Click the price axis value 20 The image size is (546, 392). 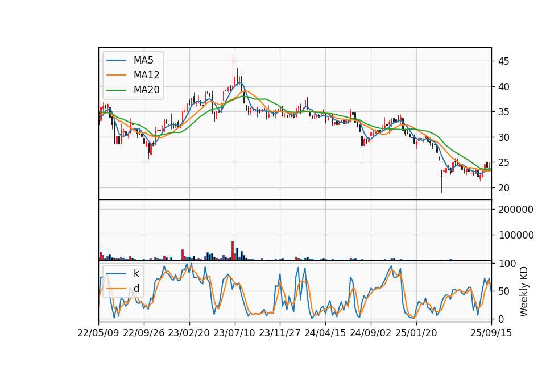[x=504, y=188]
